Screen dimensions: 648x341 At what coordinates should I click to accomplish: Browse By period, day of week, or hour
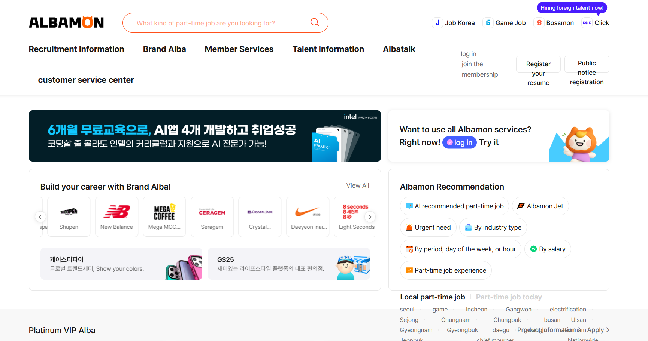click(461, 249)
